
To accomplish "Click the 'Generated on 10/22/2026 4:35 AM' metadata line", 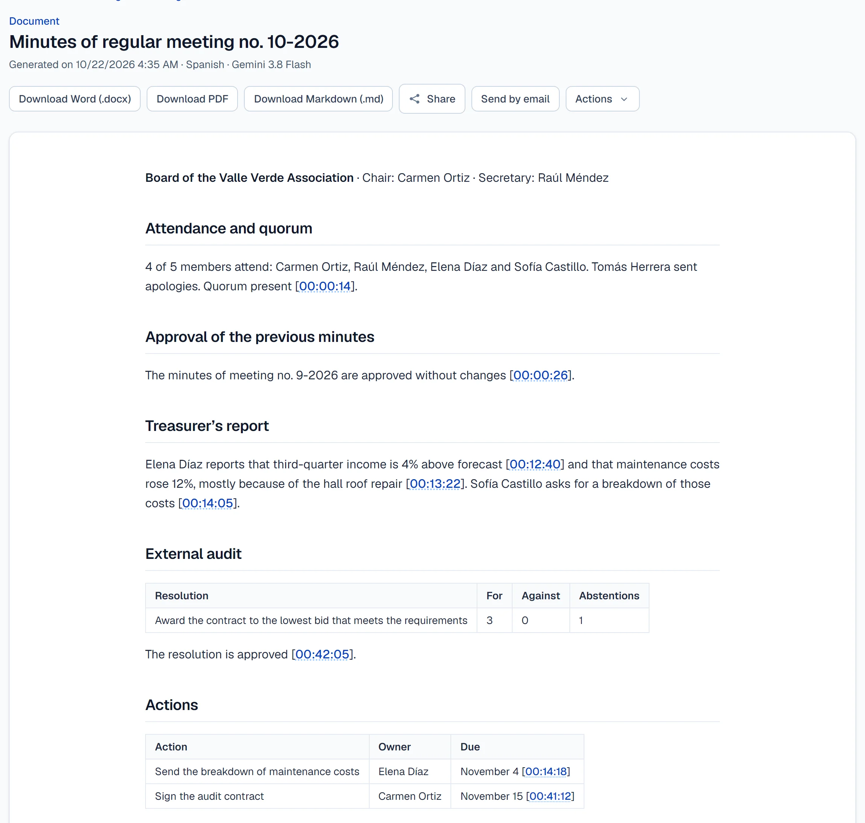I will [x=160, y=64].
